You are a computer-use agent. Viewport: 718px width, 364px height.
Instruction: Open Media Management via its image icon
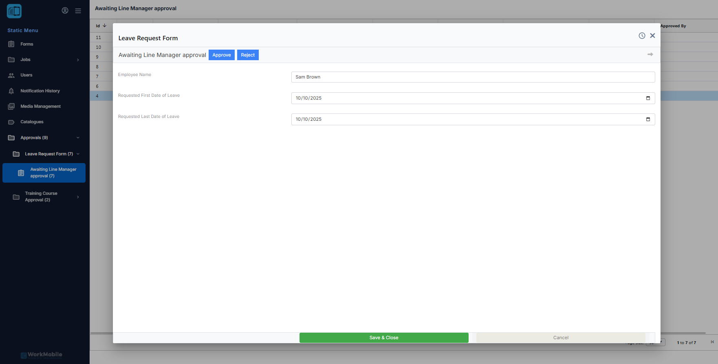coord(11,107)
